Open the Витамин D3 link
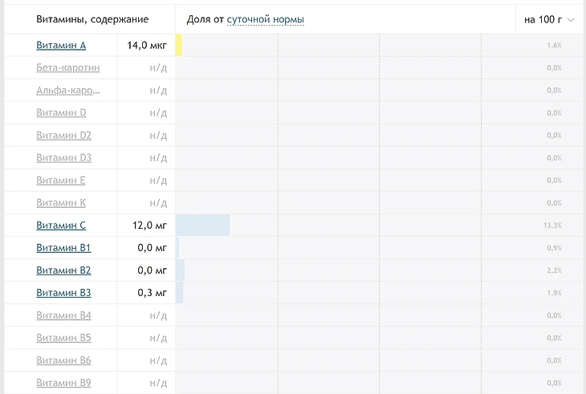Viewport: 586px width, 394px height. (64, 158)
